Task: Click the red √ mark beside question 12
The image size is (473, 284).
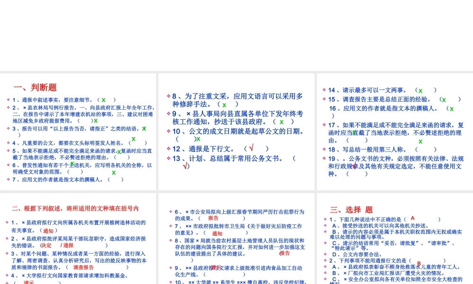Action: coord(252,148)
